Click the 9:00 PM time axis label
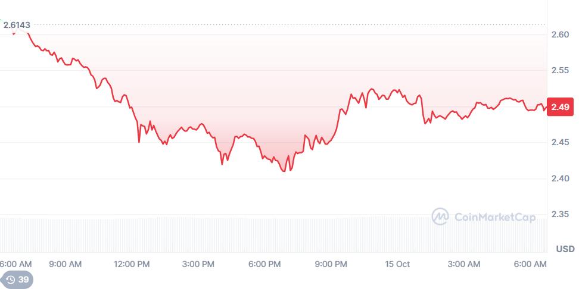 (x=331, y=264)
